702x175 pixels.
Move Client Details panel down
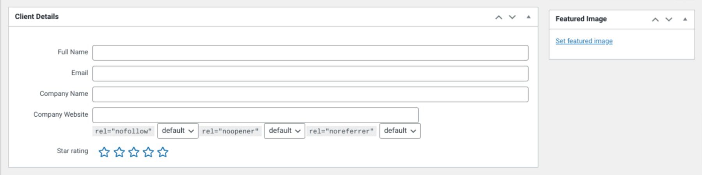click(x=512, y=17)
